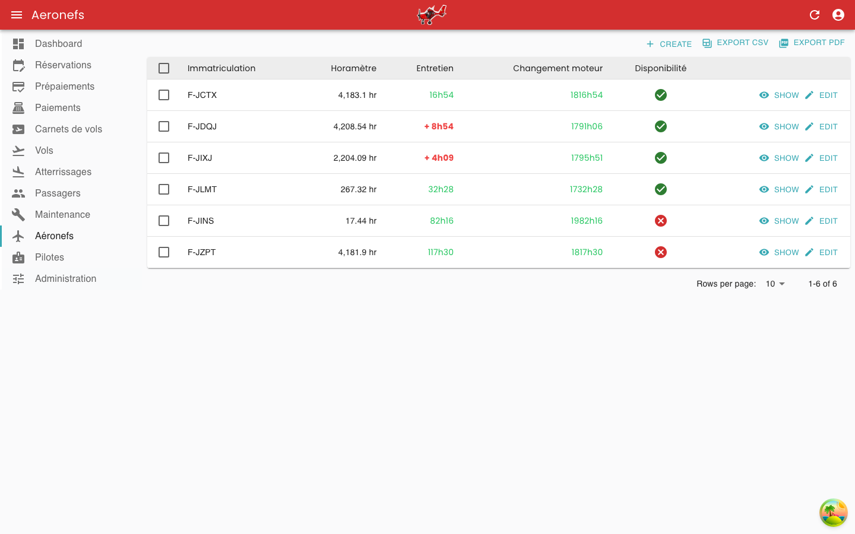The width and height of the screenshot is (855, 534).
Task: Navigate to Carnets de vols section
Action: 68,129
